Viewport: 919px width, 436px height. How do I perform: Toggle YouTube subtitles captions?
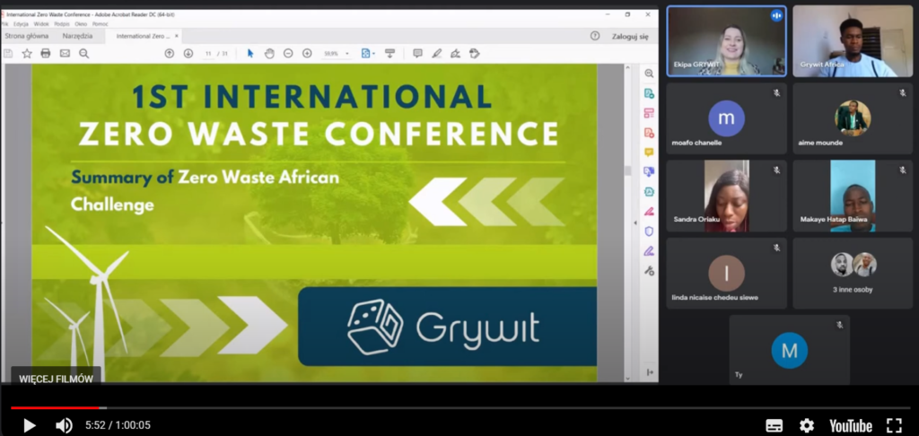pos(775,425)
